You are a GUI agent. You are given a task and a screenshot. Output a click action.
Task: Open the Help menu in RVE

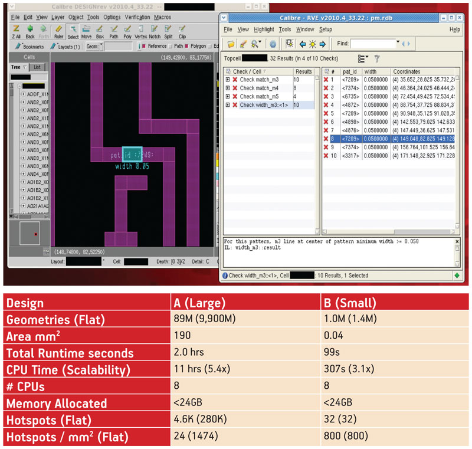click(x=454, y=30)
